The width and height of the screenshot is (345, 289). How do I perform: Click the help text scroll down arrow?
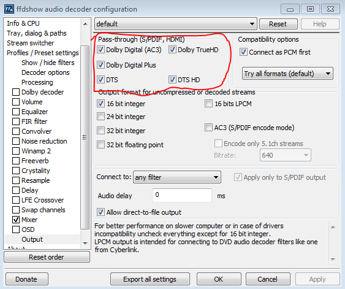pyautogui.click(x=333, y=260)
